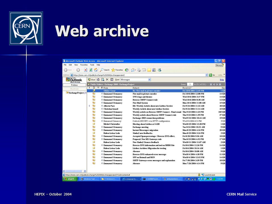272x204 pixels.
Task: Click the OWA Help link
Action: coord(222,80)
